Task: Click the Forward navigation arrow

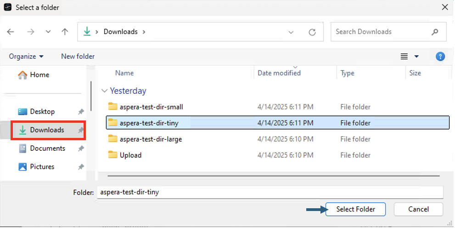Action: click(30, 32)
